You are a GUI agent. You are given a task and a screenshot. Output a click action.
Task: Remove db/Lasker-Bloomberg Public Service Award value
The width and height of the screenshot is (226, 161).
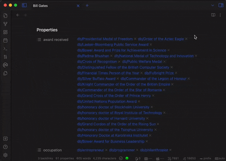(151, 44)
